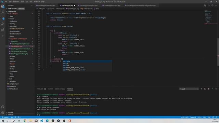Open the editor more actions ellipsis

pos(216,5)
